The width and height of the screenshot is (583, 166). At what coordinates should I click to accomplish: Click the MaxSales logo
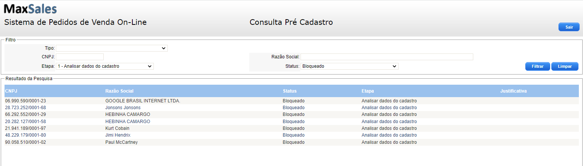coord(30,9)
